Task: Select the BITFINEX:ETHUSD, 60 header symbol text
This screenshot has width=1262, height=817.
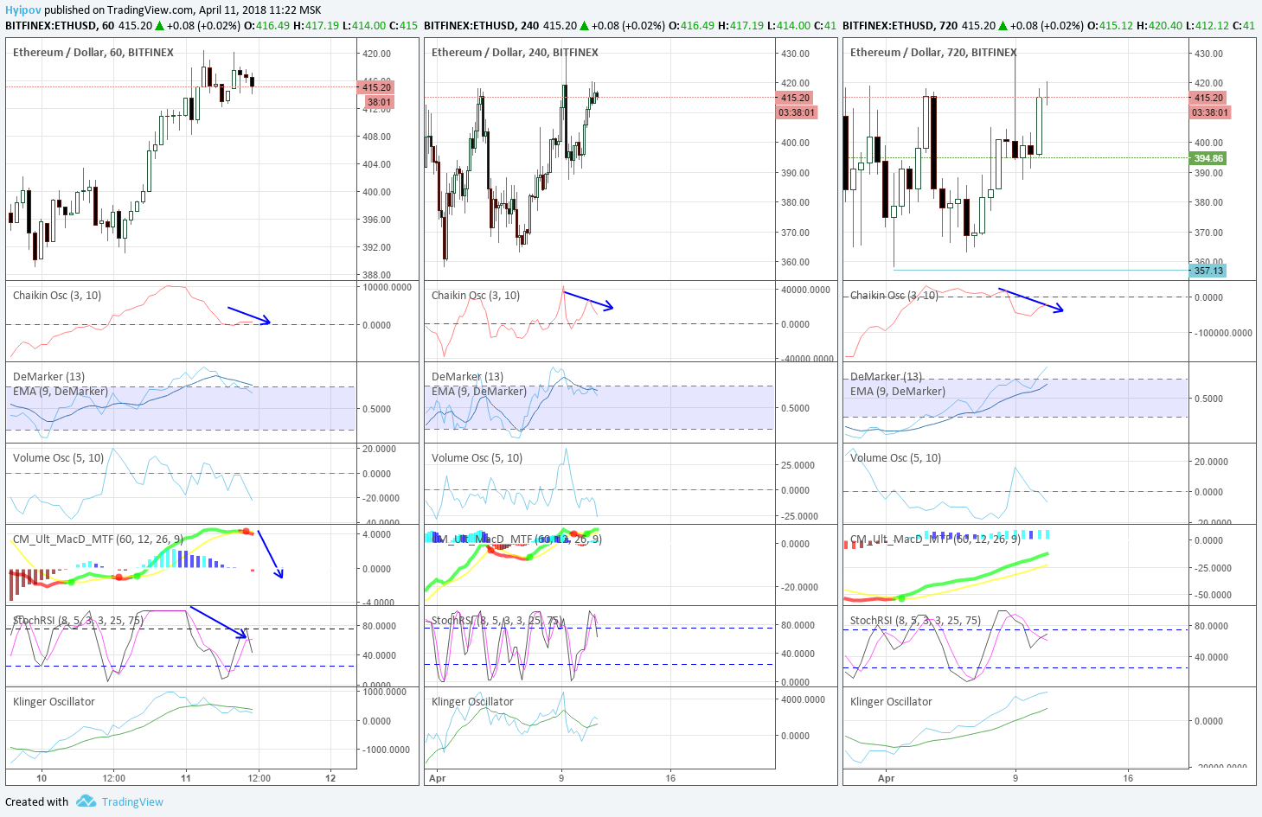Action: pyautogui.click(x=60, y=25)
